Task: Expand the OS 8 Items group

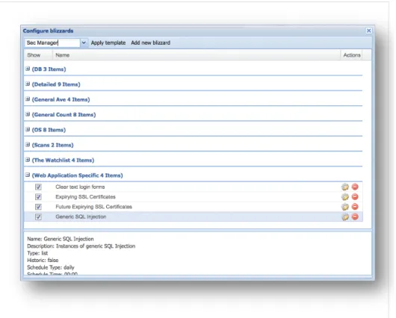Action: pos(28,129)
